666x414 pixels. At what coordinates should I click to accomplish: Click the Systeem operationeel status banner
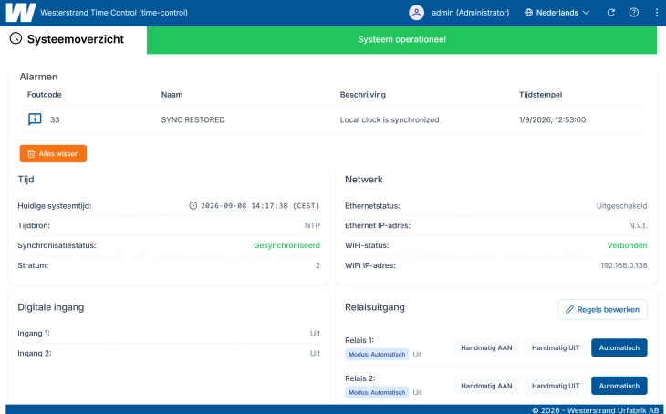[401, 39]
